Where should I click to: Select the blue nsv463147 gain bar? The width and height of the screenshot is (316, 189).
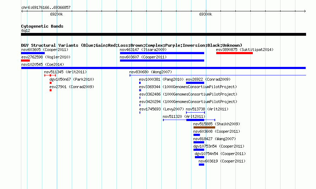click(162, 53)
